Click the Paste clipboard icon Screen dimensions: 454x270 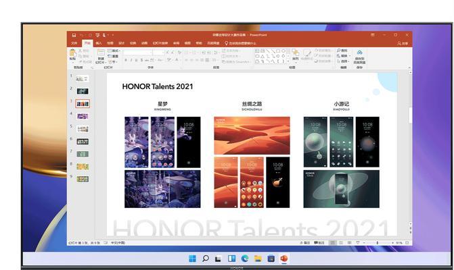pos(72,53)
